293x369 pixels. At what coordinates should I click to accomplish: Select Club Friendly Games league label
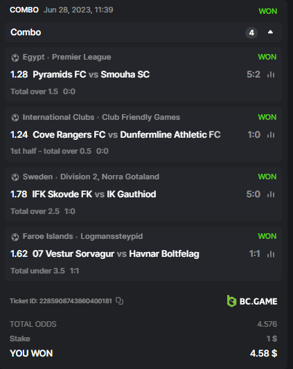(141, 117)
